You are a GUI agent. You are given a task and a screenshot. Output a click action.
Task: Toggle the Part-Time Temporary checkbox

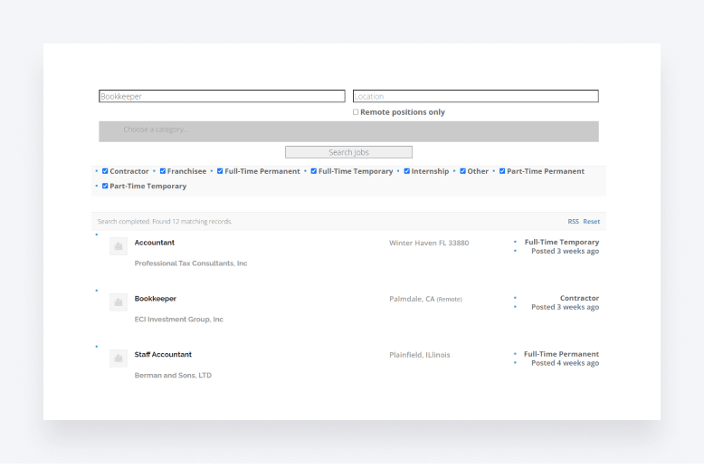[x=105, y=187]
